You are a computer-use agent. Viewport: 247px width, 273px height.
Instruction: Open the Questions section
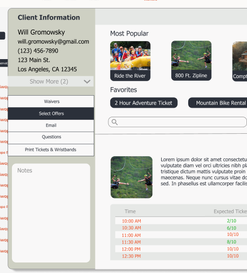pos(51,138)
